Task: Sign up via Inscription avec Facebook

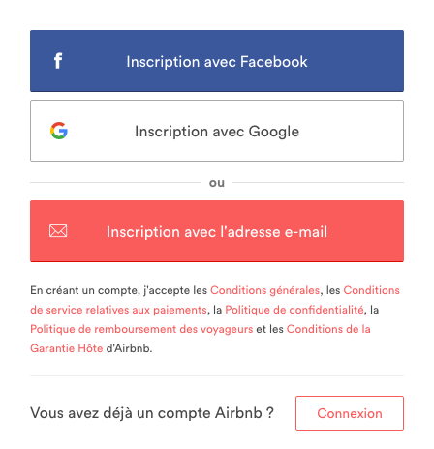Action: click(x=217, y=61)
